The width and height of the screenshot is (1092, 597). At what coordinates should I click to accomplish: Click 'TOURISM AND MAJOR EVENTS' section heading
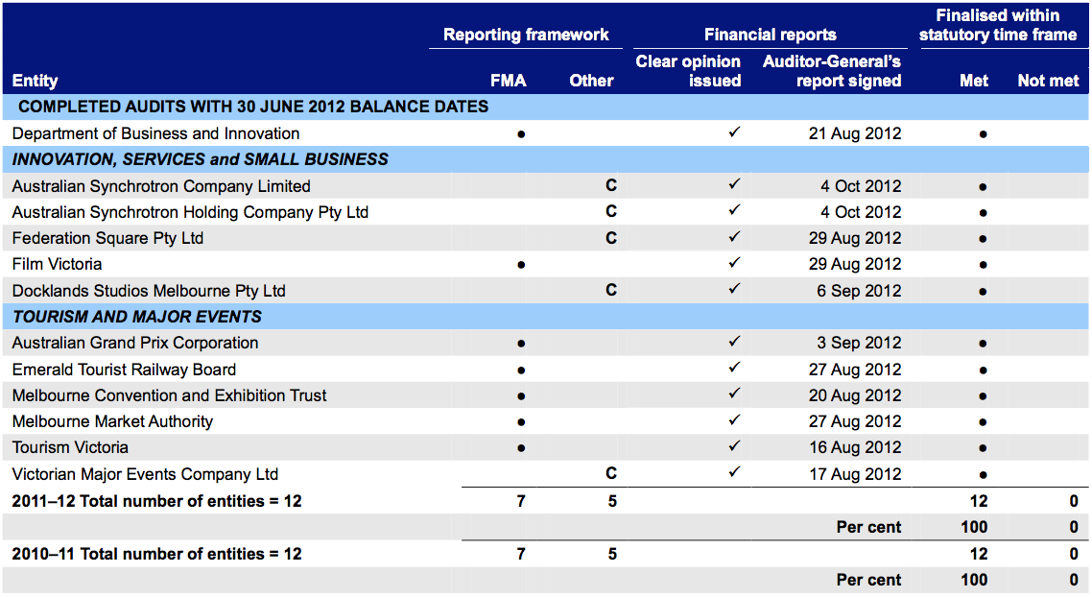(x=137, y=317)
